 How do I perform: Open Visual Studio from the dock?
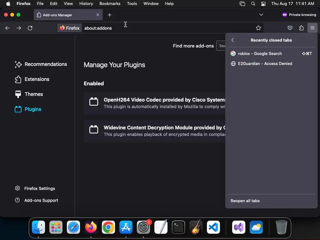(238, 227)
